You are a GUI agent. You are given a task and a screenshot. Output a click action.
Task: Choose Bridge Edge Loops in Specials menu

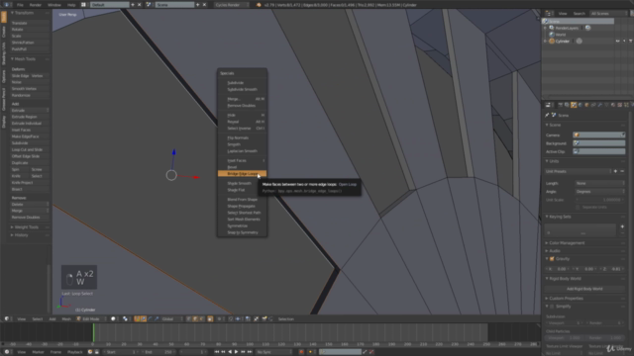242,174
